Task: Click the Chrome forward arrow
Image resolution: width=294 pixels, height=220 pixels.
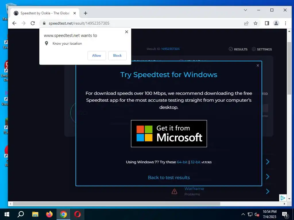Action: [24, 23]
